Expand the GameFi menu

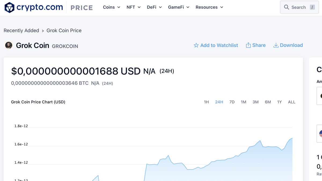click(x=179, y=7)
